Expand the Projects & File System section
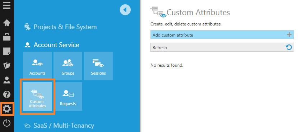The width and height of the screenshot is (298, 132). (61, 27)
